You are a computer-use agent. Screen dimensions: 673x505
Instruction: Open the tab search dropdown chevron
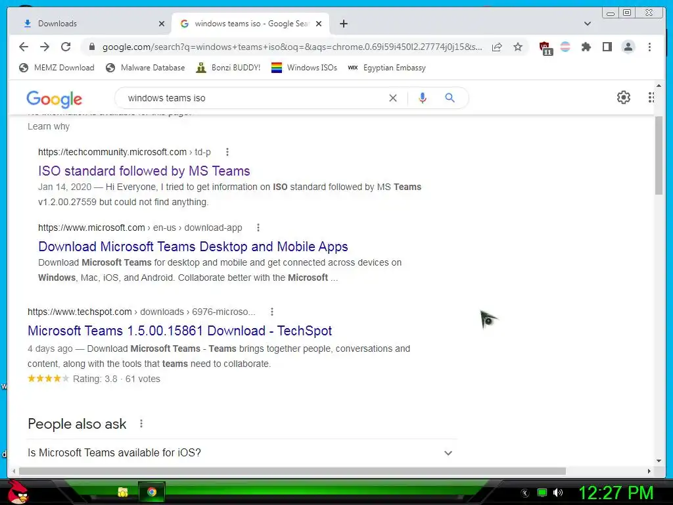coord(588,24)
